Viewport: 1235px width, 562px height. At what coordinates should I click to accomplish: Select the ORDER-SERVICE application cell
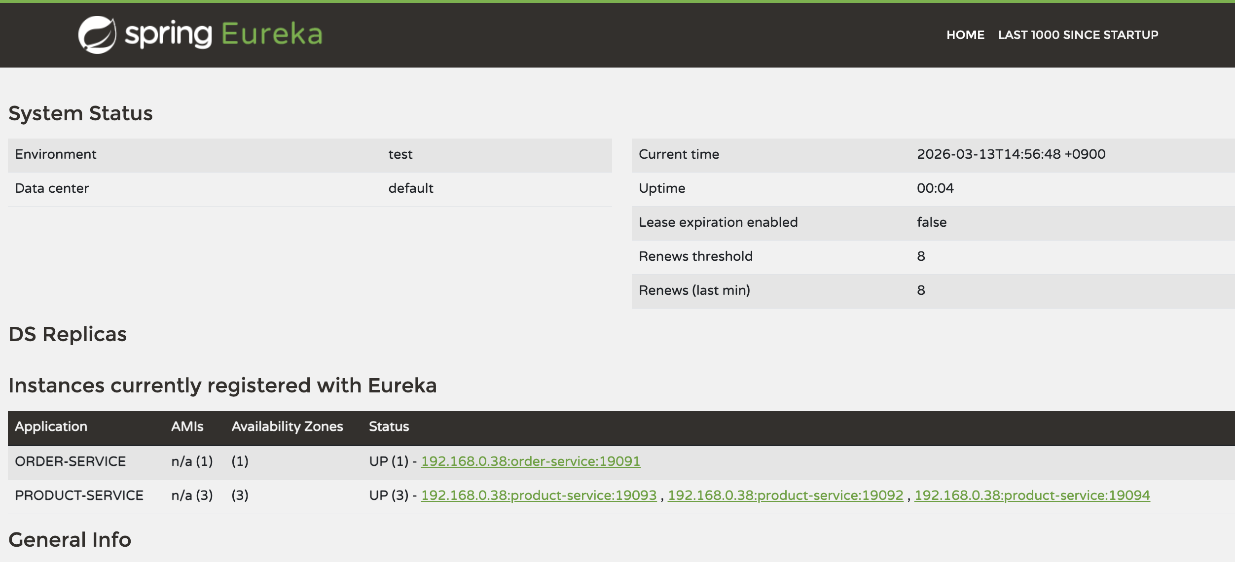pyautogui.click(x=71, y=461)
